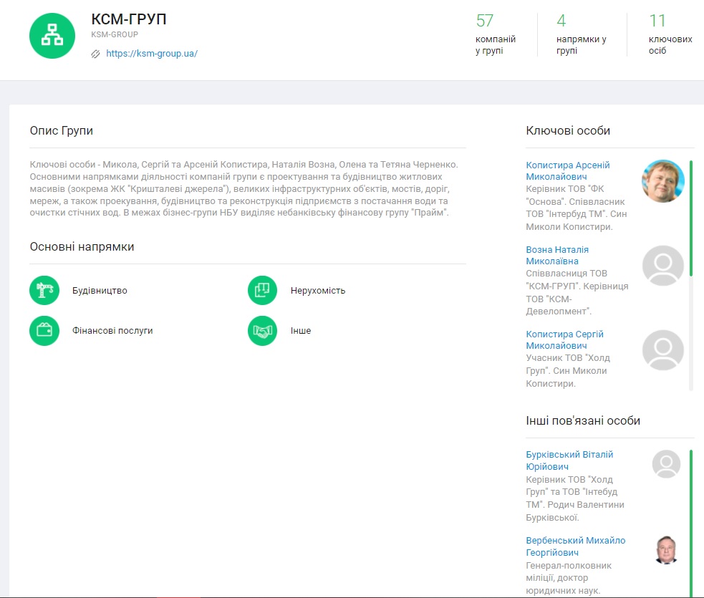The width and height of the screenshot is (704, 598).
Task: Click the link chain icon beside website URL
Action: 96,54
